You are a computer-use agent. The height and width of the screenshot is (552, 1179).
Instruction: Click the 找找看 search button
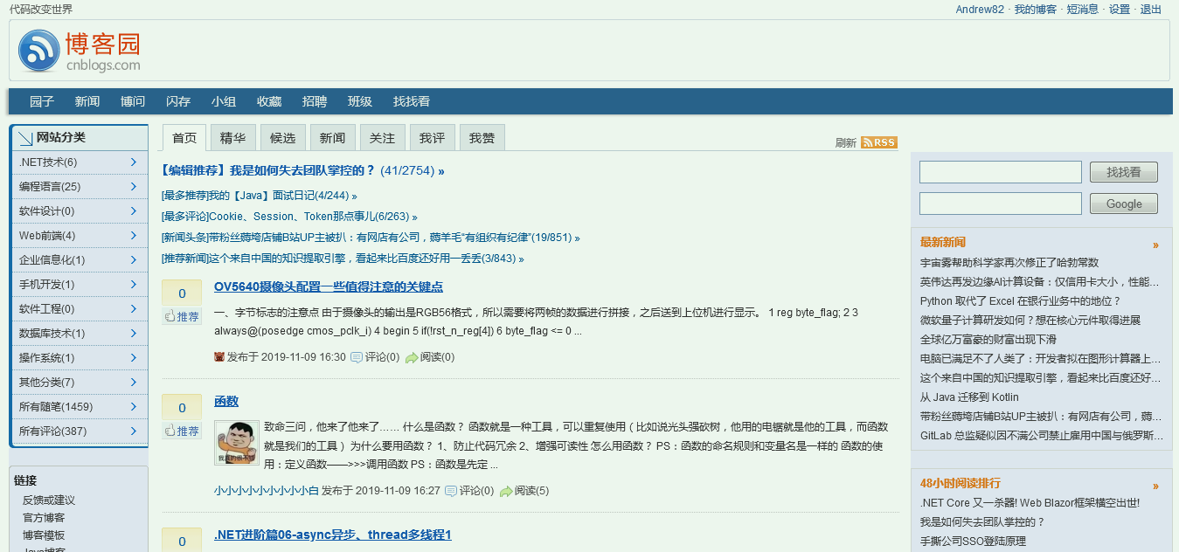pos(1124,172)
